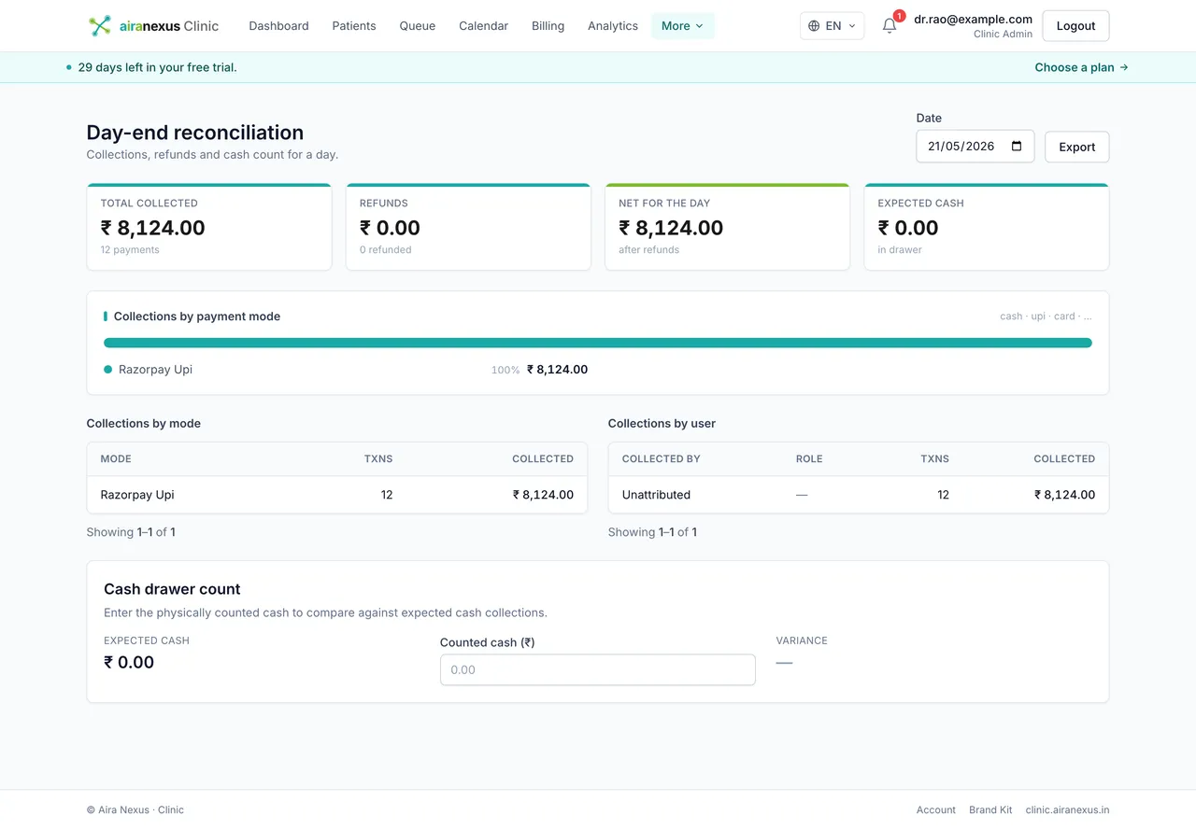Click dr.rao@example.com account text
The image size is (1196, 830).
click(973, 19)
